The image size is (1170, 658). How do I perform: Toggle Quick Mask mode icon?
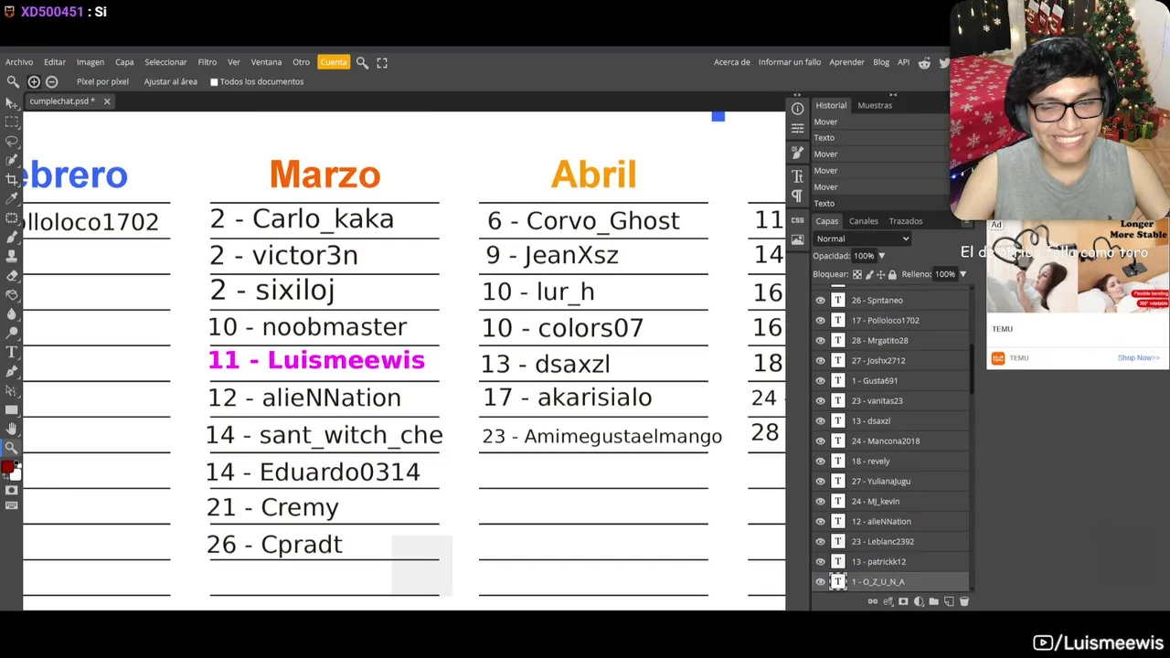click(12, 490)
